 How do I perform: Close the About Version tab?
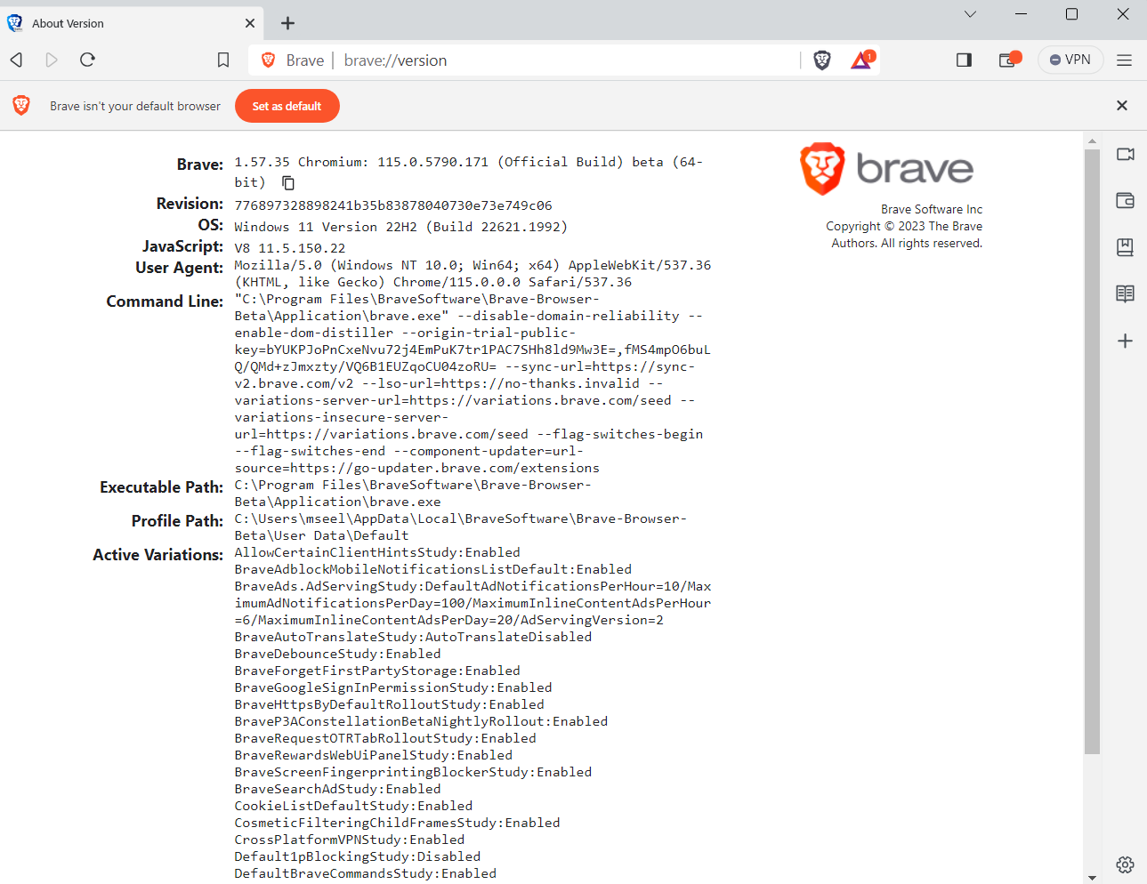(250, 23)
